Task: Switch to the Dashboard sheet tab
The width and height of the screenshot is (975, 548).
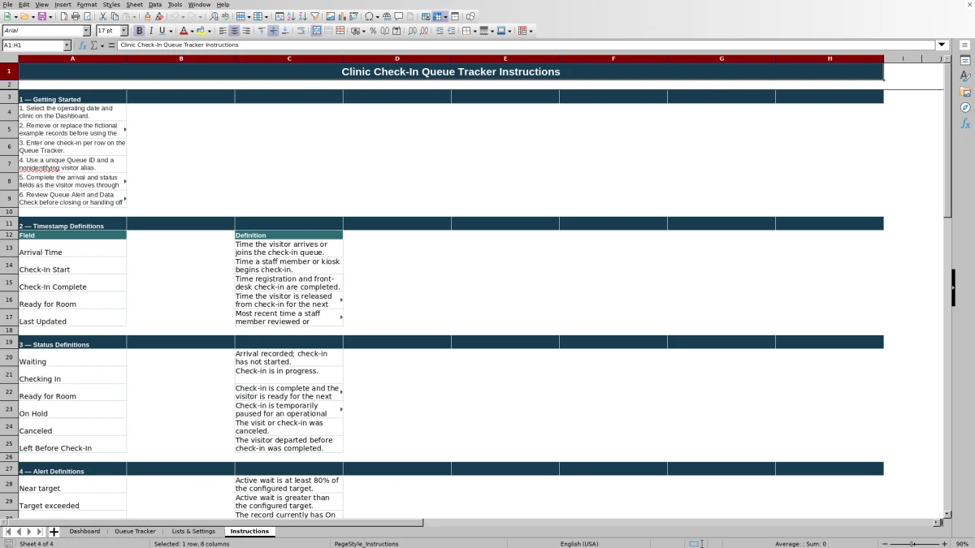Action: point(84,532)
